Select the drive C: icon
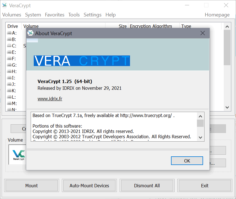This screenshot has height=199, width=236. point(9,45)
